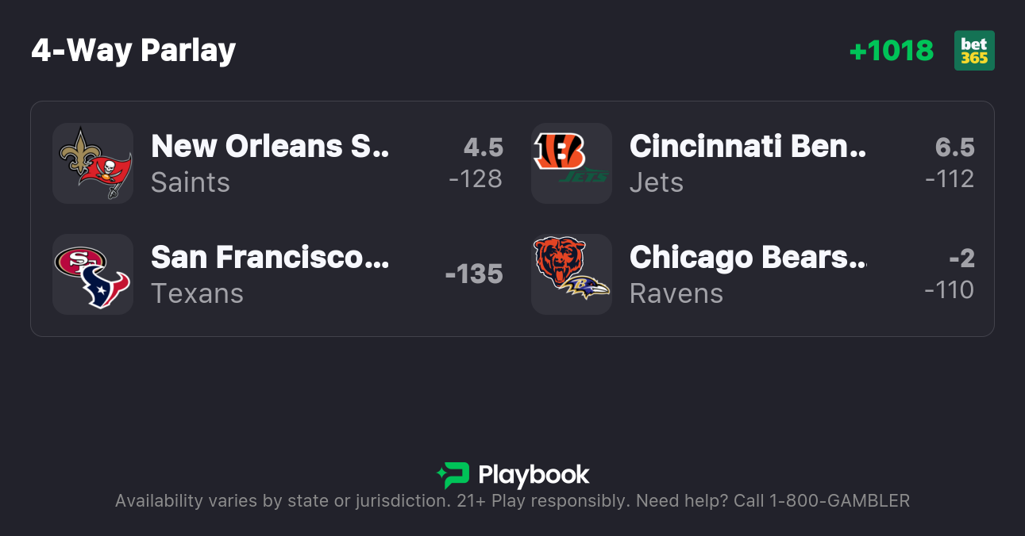Viewport: 1025px width, 536px height.
Task: Click the Bears vs Ravens logo tile
Action: click(x=572, y=274)
